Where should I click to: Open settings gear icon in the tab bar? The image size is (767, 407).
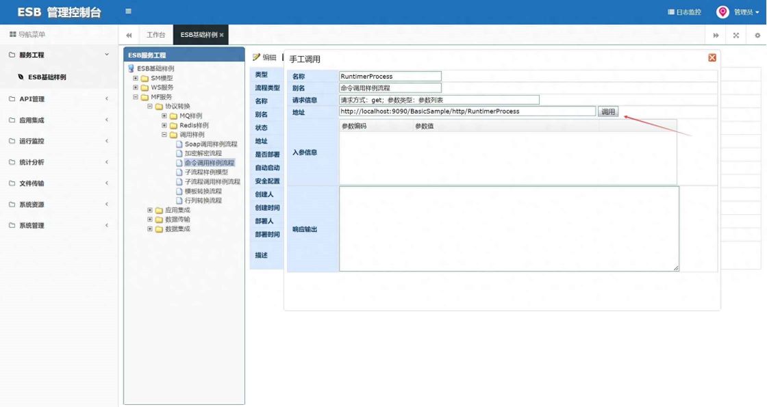coord(757,35)
